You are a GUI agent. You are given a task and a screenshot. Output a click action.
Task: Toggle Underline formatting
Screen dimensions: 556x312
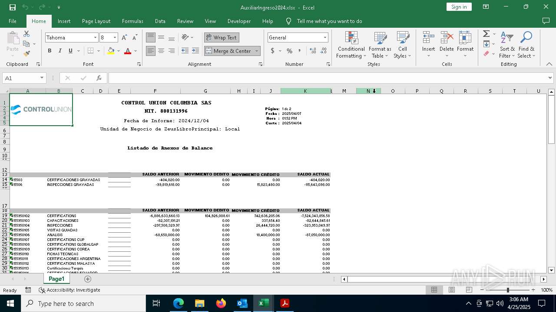coord(70,51)
